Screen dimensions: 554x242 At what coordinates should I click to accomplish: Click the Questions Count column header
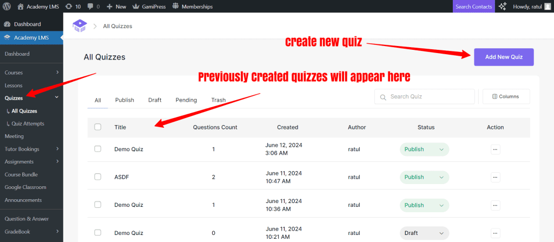[215, 127]
